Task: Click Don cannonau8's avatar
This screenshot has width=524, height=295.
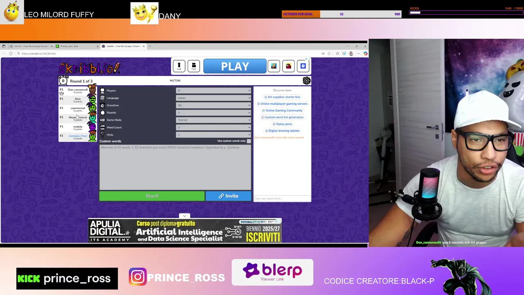Action: click(x=92, y=90)
